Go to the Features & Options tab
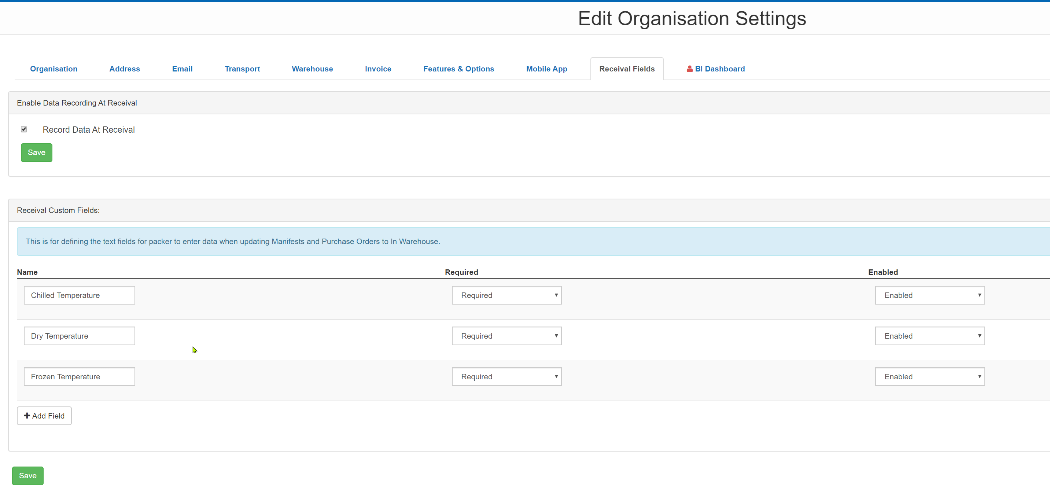The image size is (1050, 501). click(x=458, y=69)
